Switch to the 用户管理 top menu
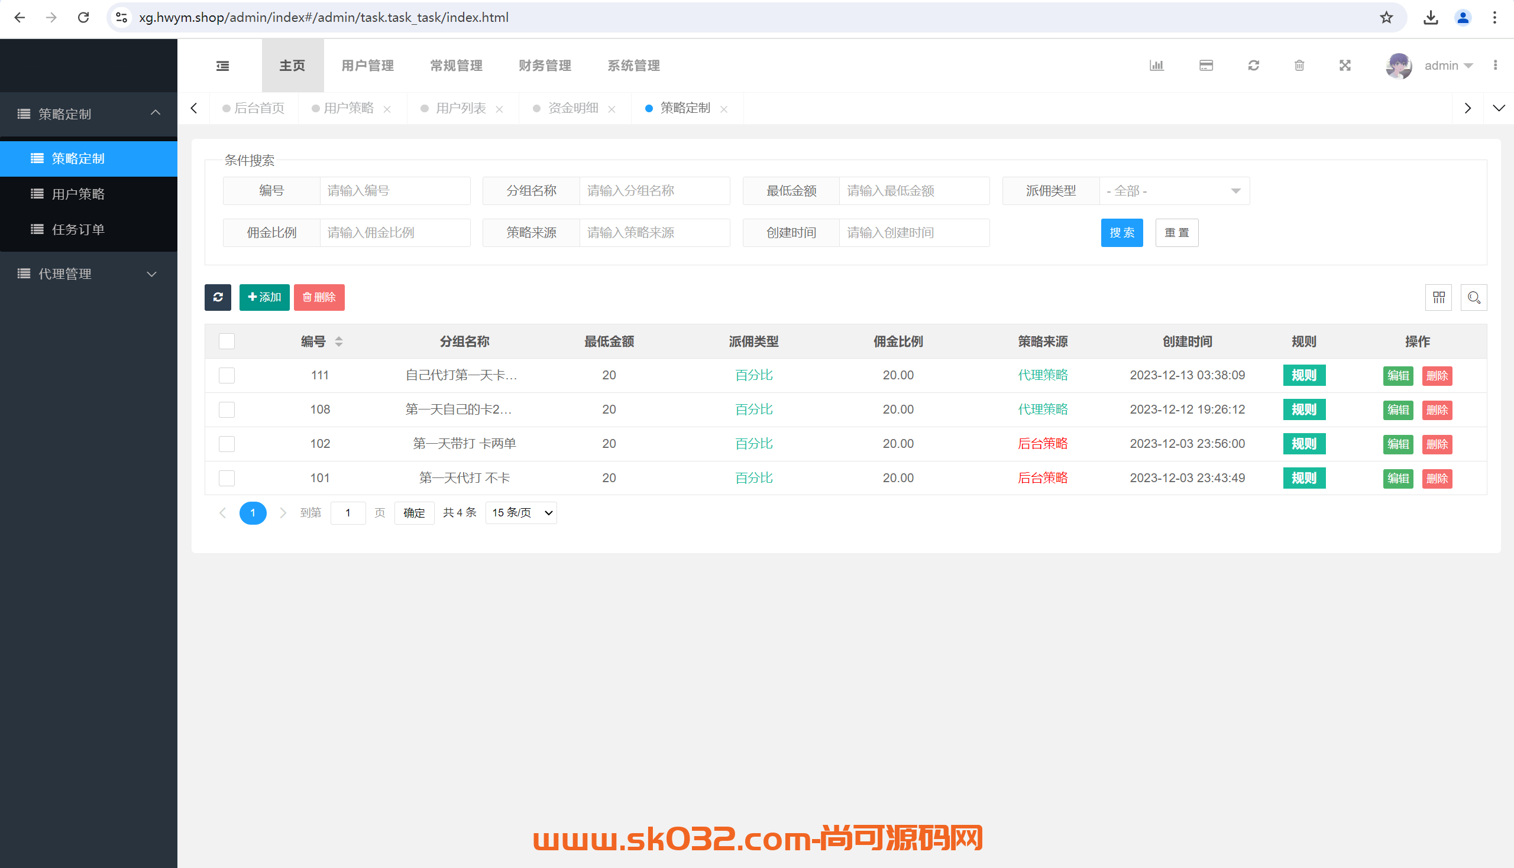Viewport: 1514px width, 868px height. 367,66
